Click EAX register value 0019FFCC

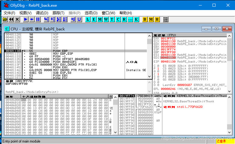pyautogui.click(x=168, y=39)
